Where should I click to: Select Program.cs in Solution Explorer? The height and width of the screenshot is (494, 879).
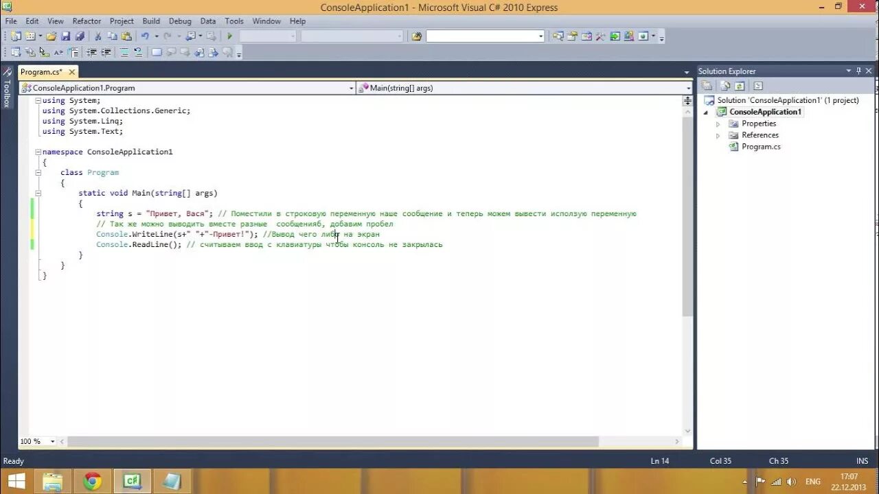tap(761, 147)
